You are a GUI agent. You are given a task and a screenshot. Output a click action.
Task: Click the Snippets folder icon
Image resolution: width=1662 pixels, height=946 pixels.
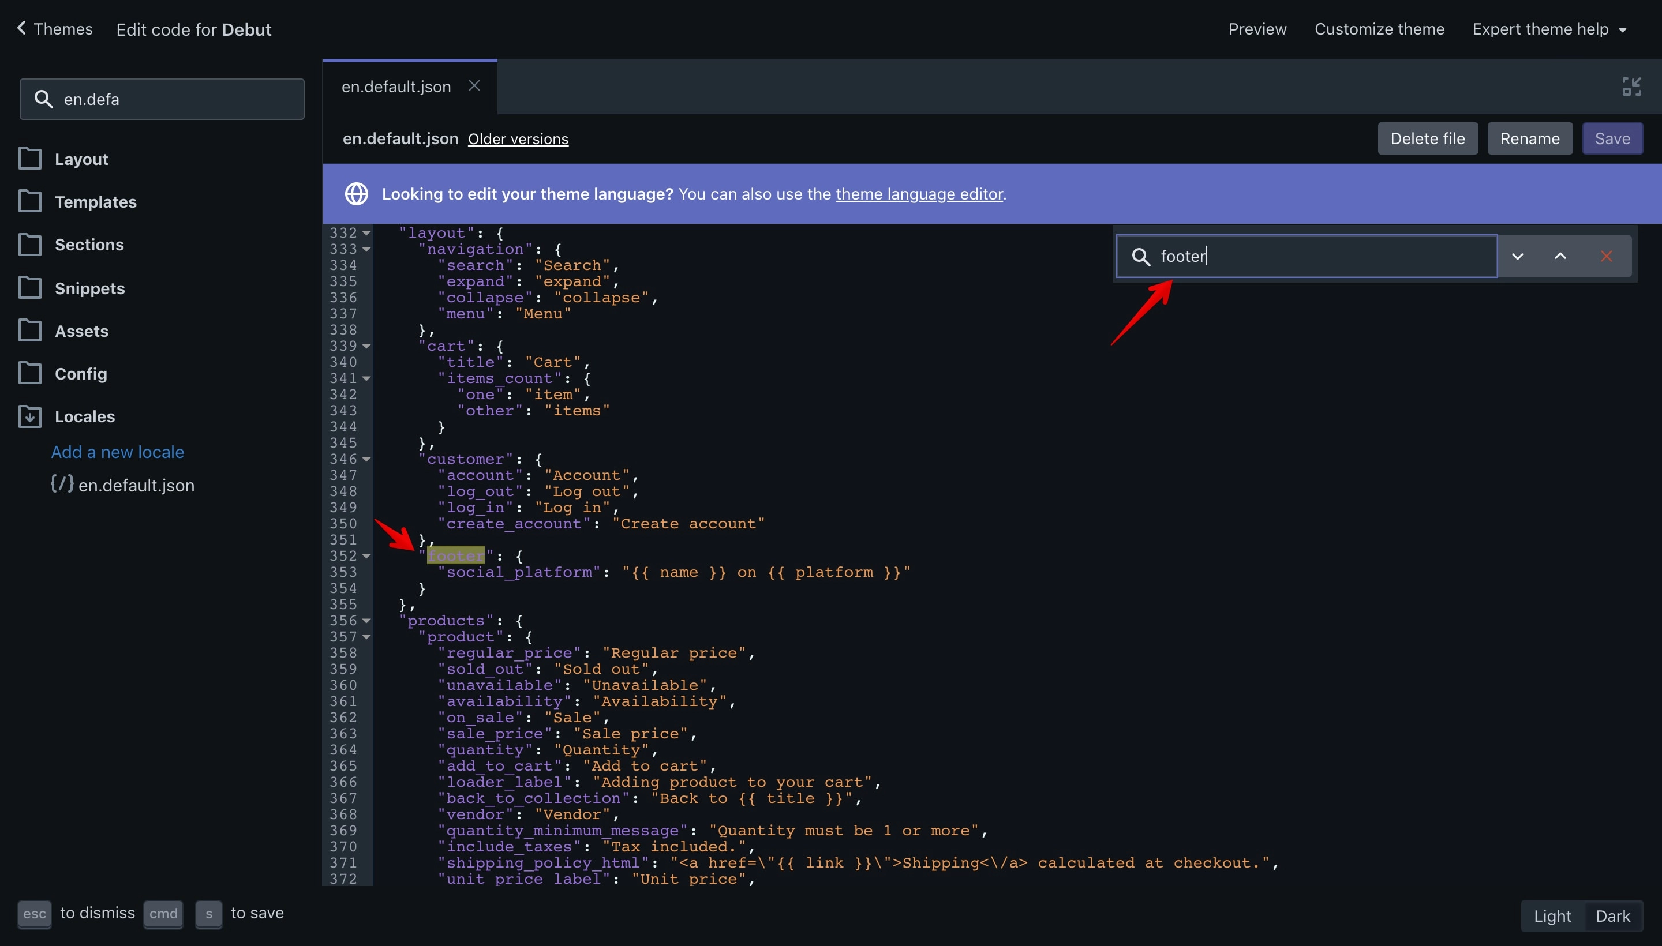pos(30,288)
